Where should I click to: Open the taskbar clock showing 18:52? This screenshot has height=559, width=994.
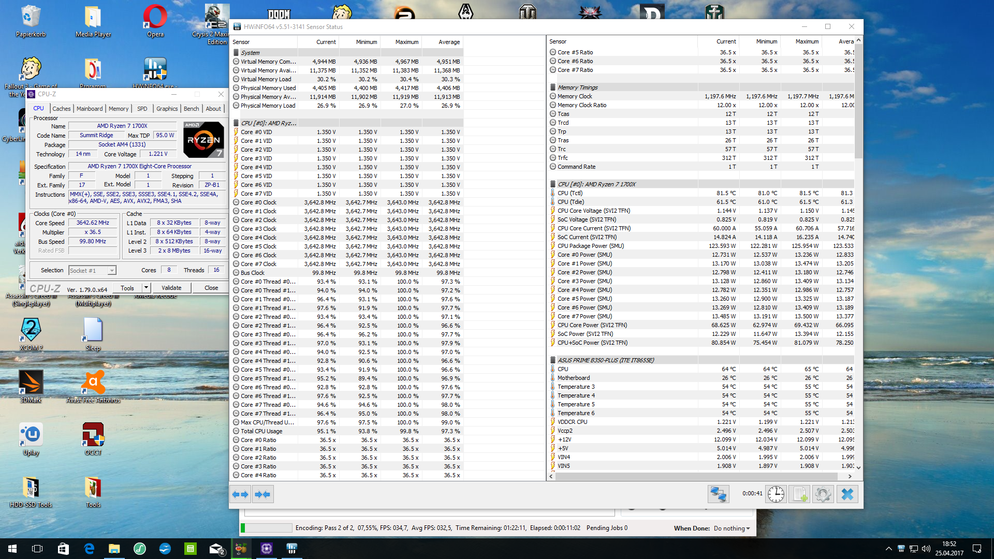click(x=949, y=549)
